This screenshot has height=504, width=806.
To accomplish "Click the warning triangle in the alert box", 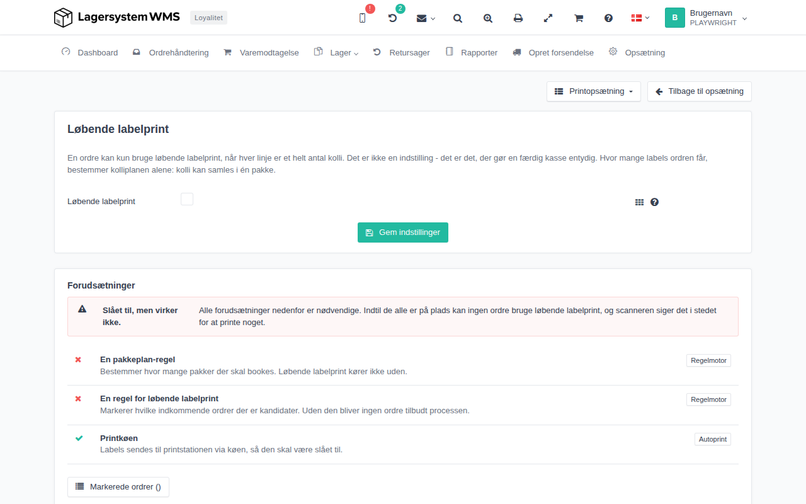I will (x=82, y=309).
